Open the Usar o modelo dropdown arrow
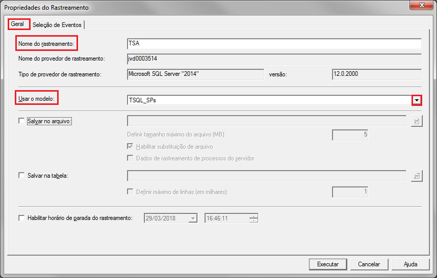Image resolution: width=437 pixels, height=278 pixels. coord(417,100)
